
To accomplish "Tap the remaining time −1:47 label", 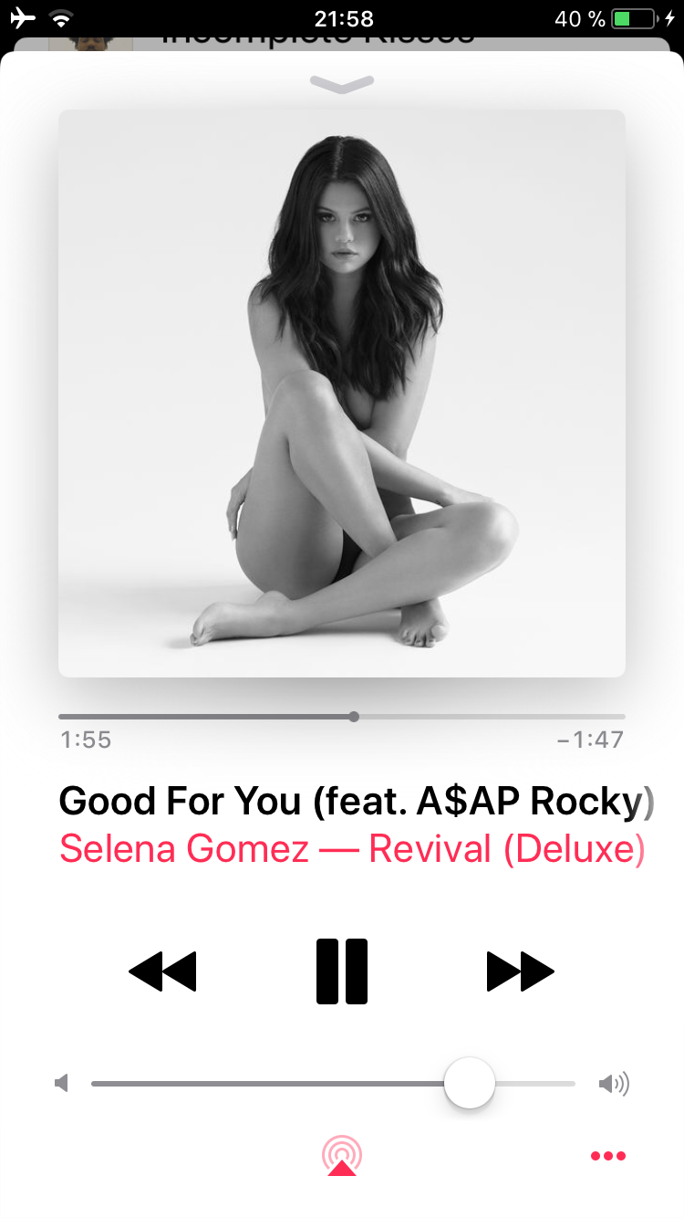I will click(x=591, y=740).
